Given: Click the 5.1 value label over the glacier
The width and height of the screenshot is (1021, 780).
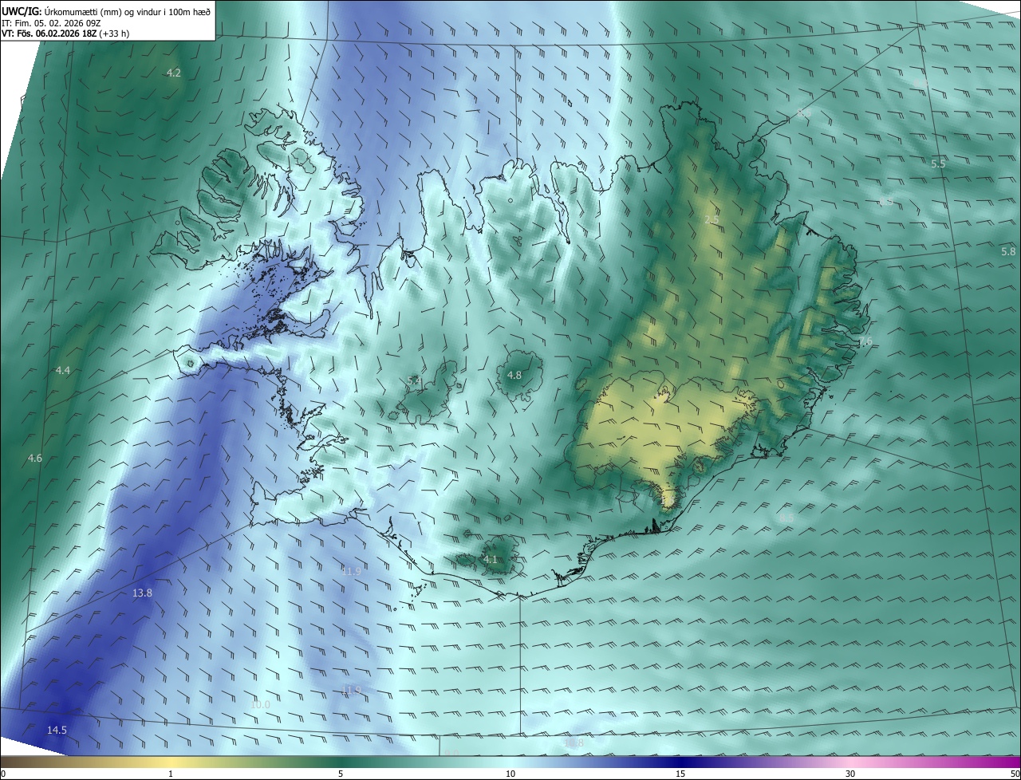Looking at the screenshot, I should pyautogui.click(x=414, y=382).
